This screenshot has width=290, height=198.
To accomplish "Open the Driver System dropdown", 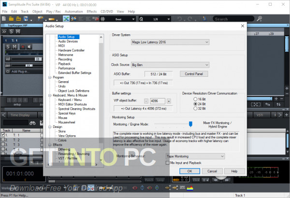I will point(170,42).
